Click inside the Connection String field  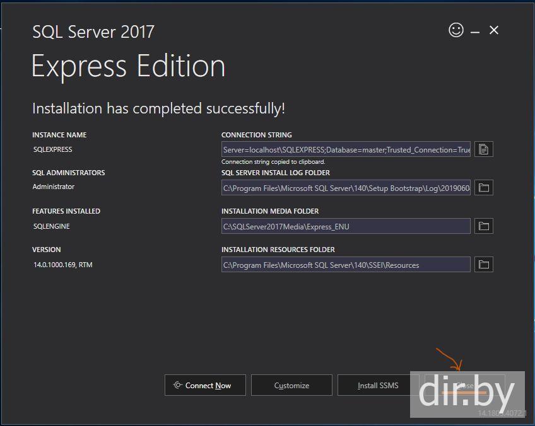[x=346, y=149]
